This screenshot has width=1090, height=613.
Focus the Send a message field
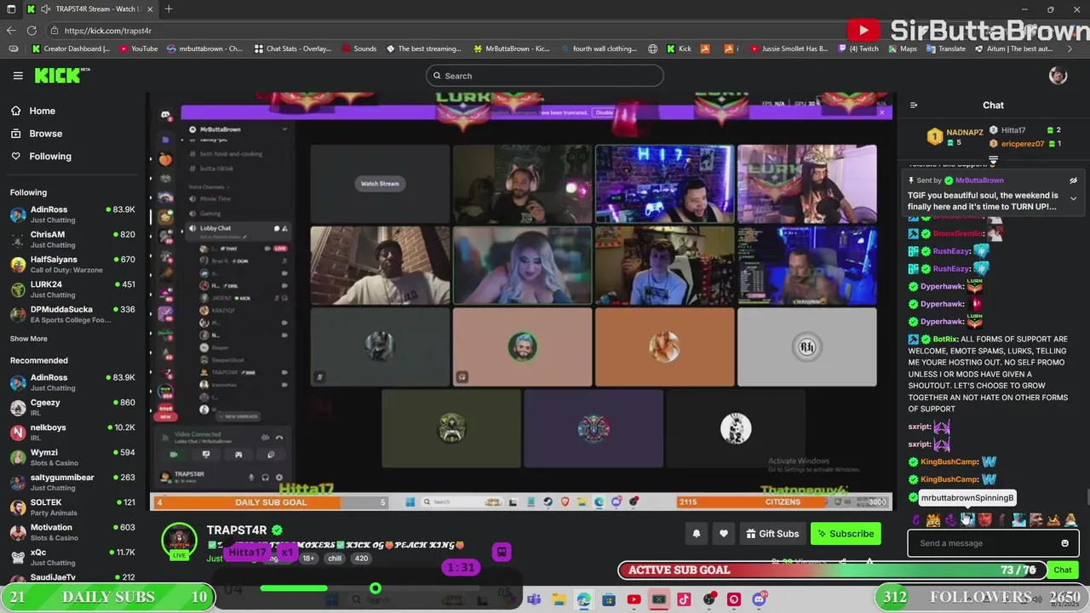coord(984,543)
